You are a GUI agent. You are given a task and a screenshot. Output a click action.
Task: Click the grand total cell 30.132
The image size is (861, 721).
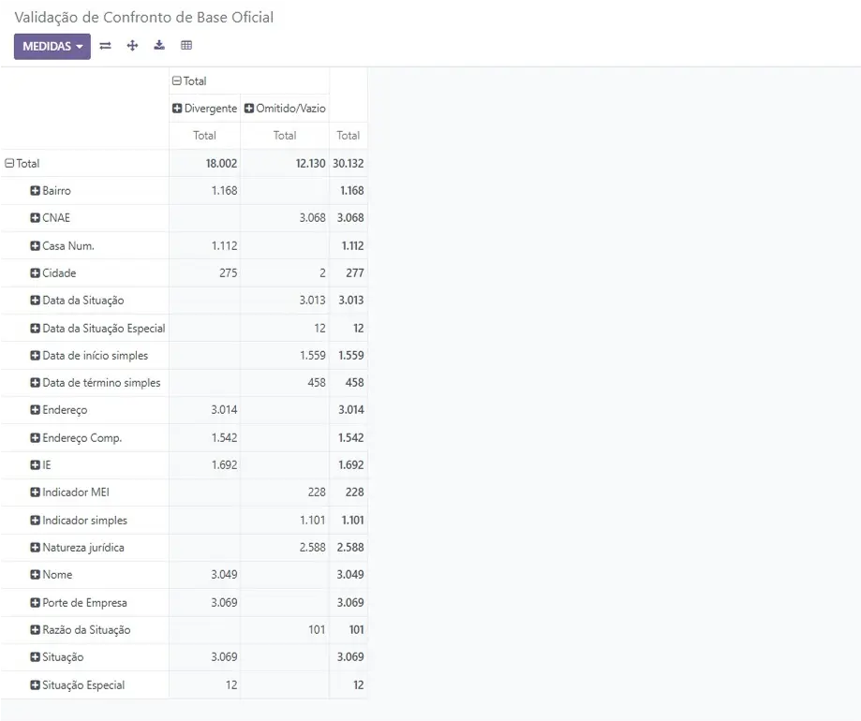click(349, 164)
